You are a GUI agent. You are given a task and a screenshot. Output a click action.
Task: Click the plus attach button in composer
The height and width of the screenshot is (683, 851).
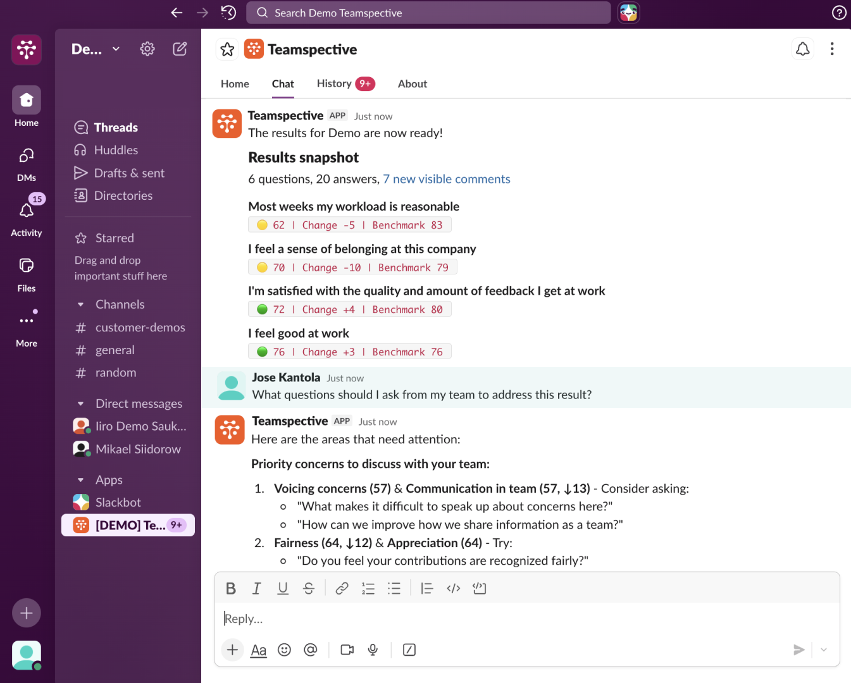[233, 649]
